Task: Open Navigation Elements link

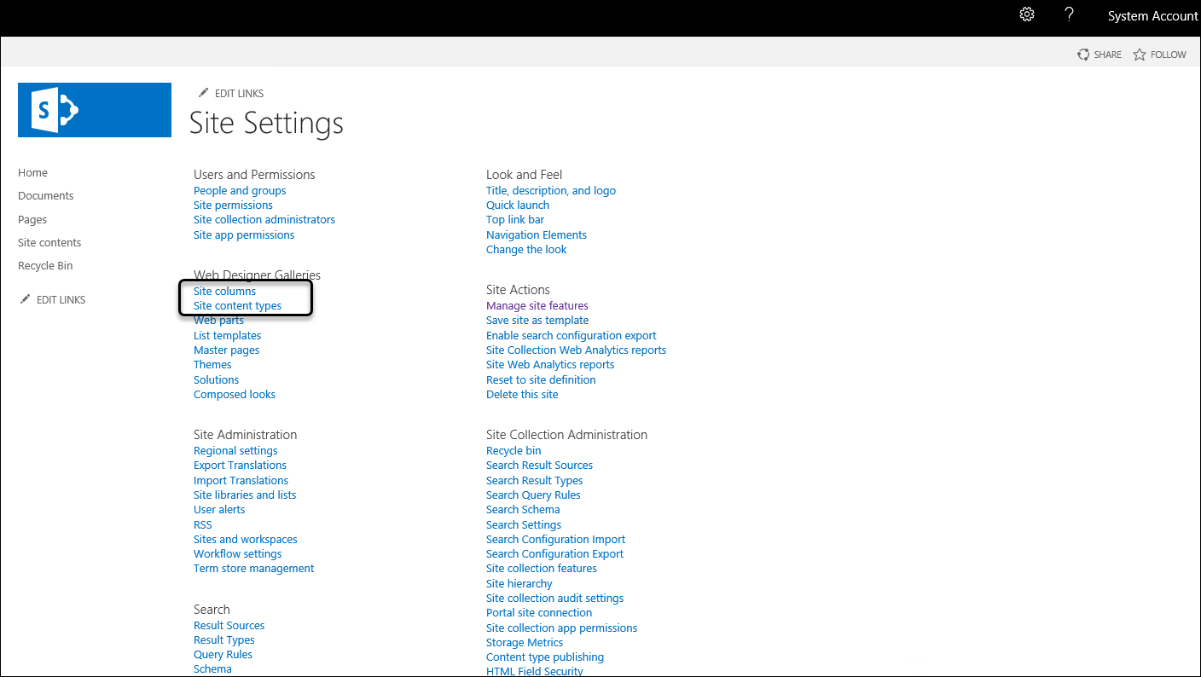Action: coord(537,235)
